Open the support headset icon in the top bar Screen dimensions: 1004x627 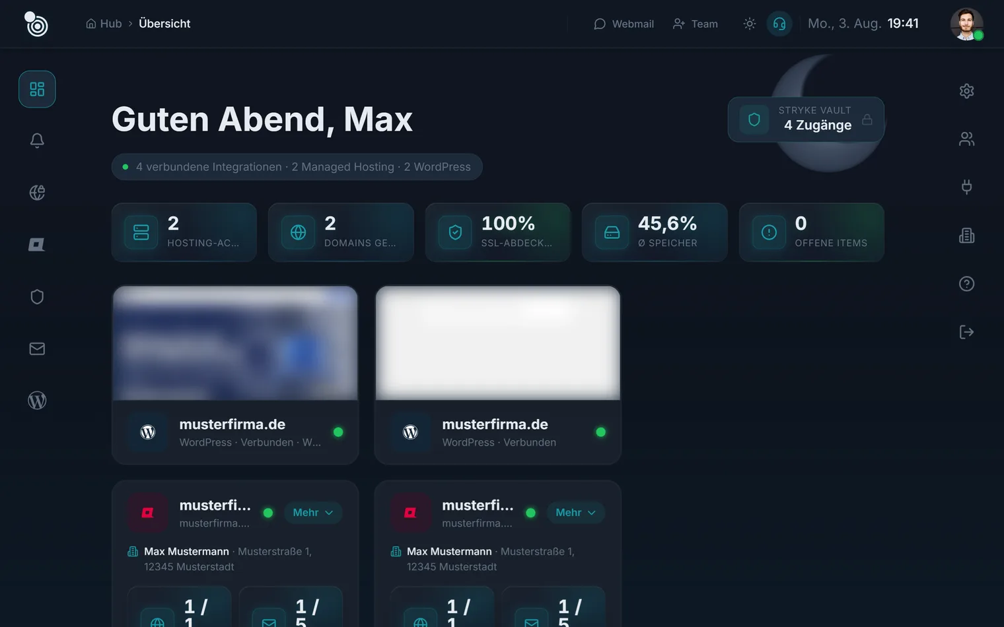point(779,24)
